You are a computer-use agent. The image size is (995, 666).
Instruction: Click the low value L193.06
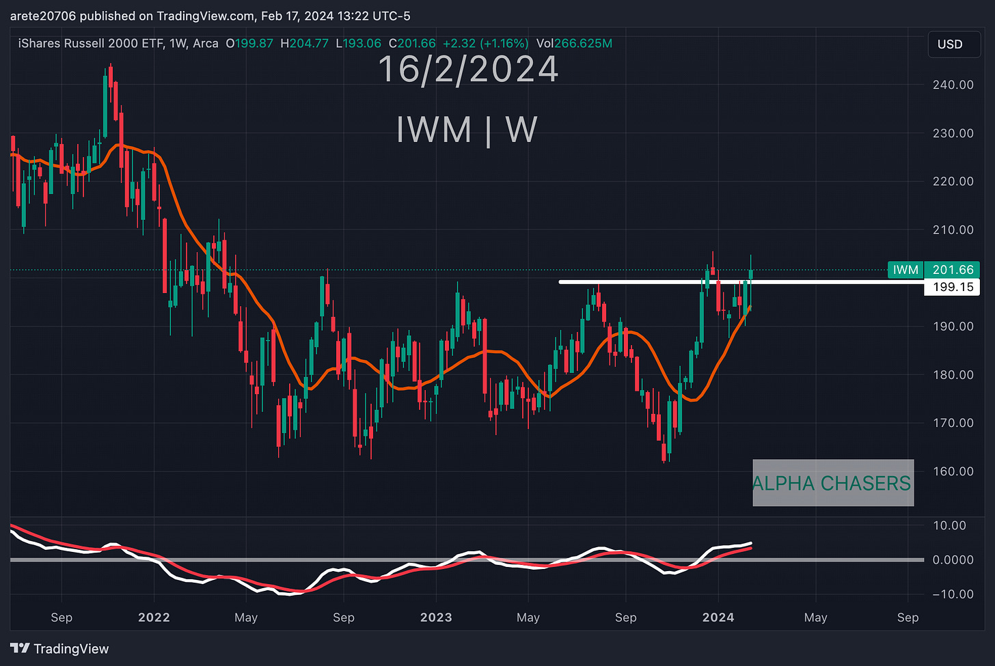(359, 44)
